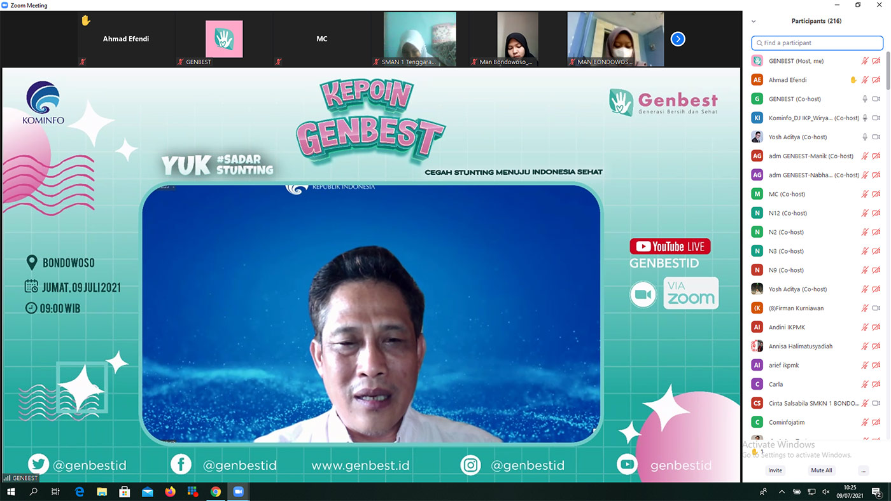891x501 pixels.
Task: Click the muted mic icon for GENBEST (Host, me)
Action: click(x=865, y=61)
